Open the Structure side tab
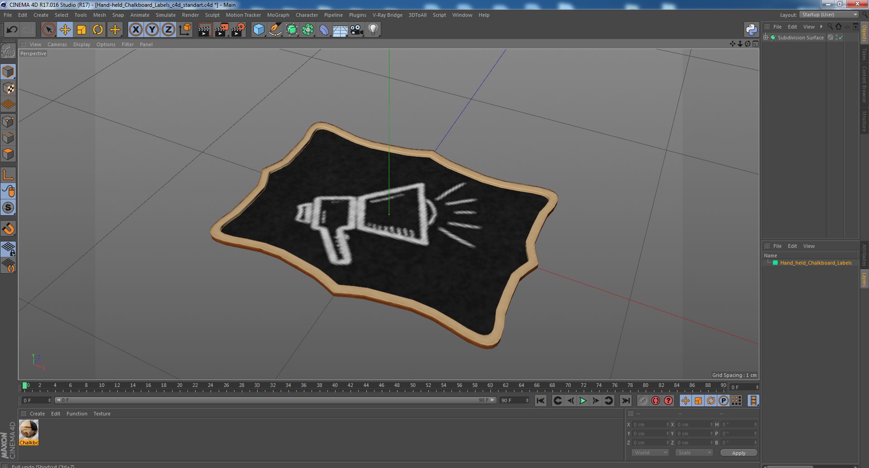Image resolution: width=869 pixels, height=468 pixels. point(864,121)
